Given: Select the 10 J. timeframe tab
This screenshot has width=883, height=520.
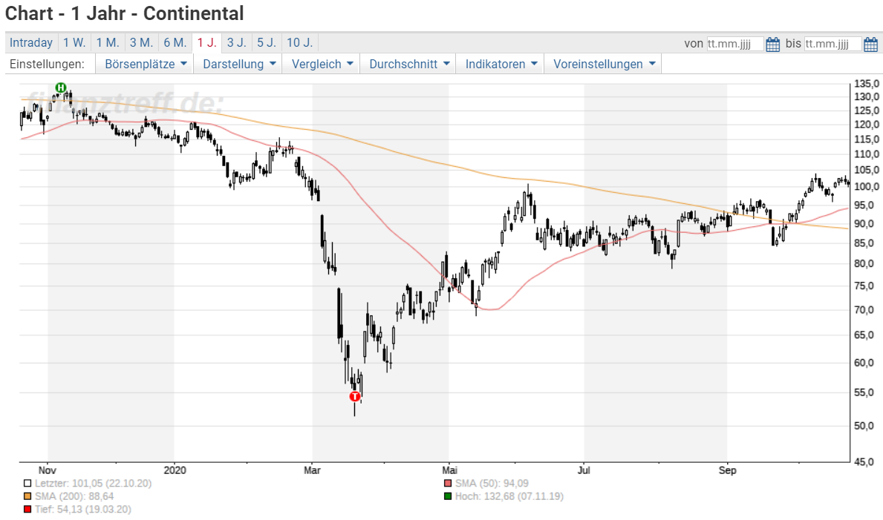Looking at the screenshot, I should point(299,43).
